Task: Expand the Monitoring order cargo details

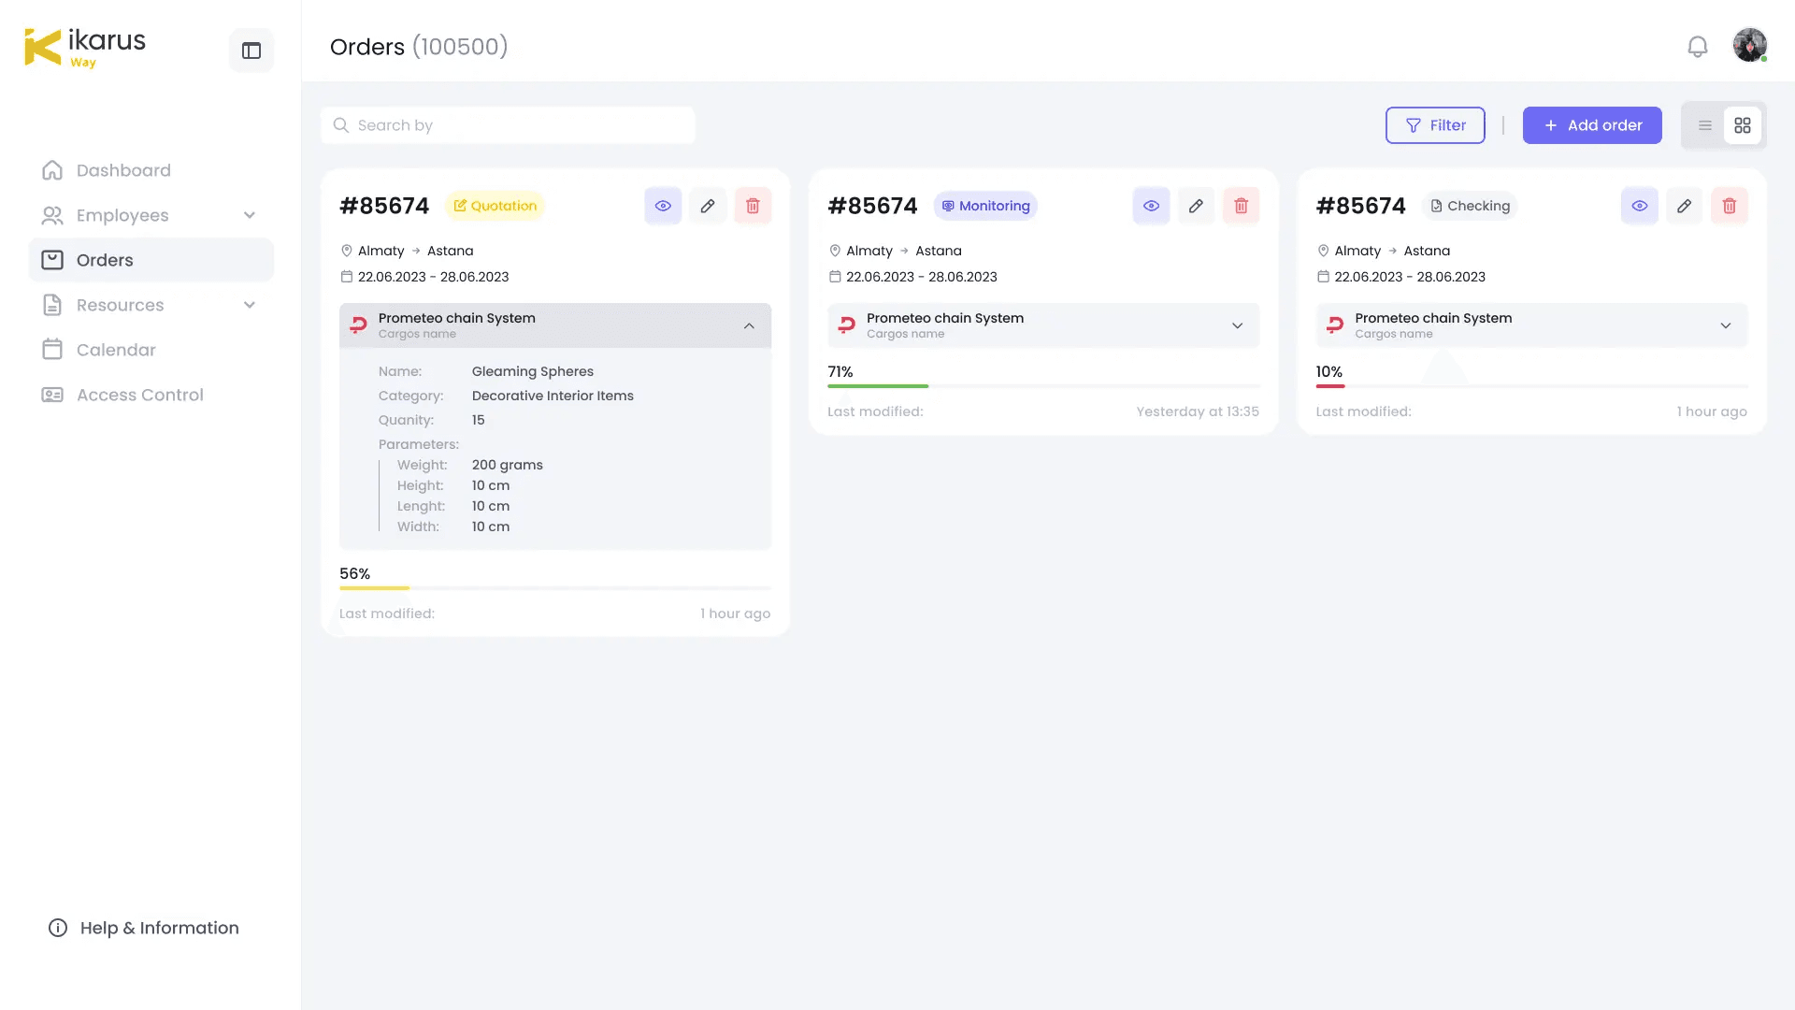Action: [1237, 325]
